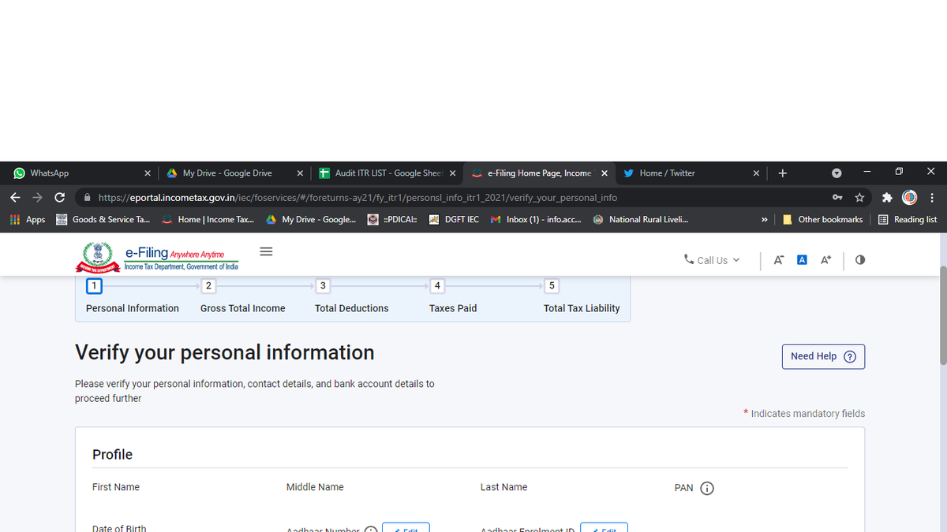Open the Inbox (1) Gmail bookmark
Screen dimensions: 947x532
536,220
